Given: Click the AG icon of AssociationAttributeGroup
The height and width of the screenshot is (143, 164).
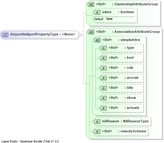Looking at the screenshot, I should (x=91, y=32).
